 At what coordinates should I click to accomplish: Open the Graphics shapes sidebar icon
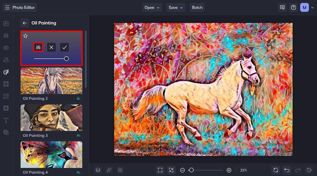(x=6, y=96)
